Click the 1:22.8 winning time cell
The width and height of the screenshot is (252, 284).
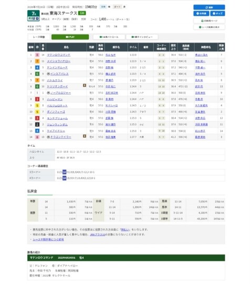(x=133, y=55)
